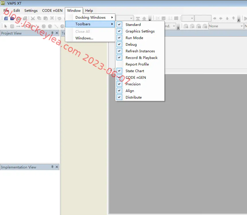Screen dimensions: 247x215
Task: Uncheck the Standard toolbar option
Action: pyautogui.click(x=119, y=24)
